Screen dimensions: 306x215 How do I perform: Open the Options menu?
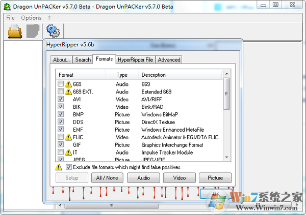coord(31,18)
